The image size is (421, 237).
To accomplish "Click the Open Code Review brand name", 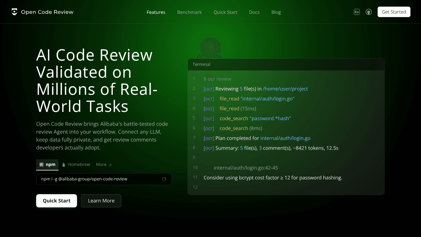I will [x=47, y=12].
